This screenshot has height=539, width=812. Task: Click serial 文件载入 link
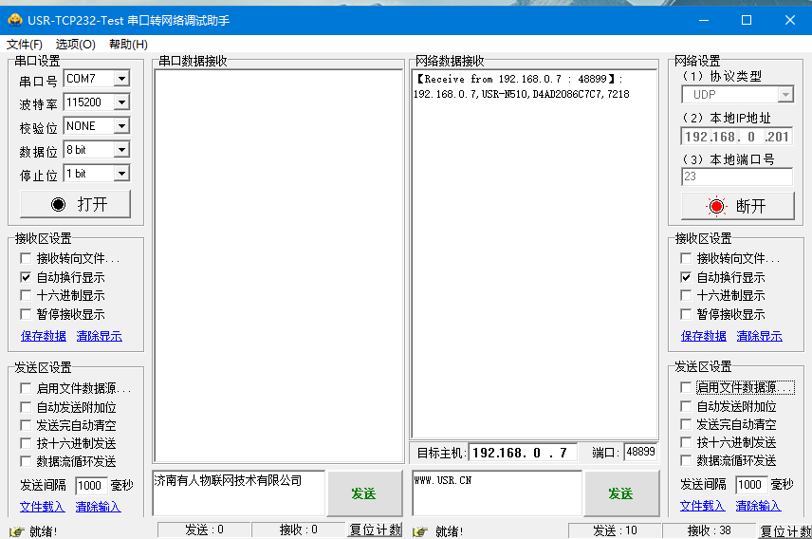point(43,507)
